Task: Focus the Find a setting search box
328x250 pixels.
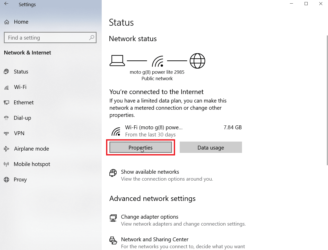Action: tap(46, 38)
